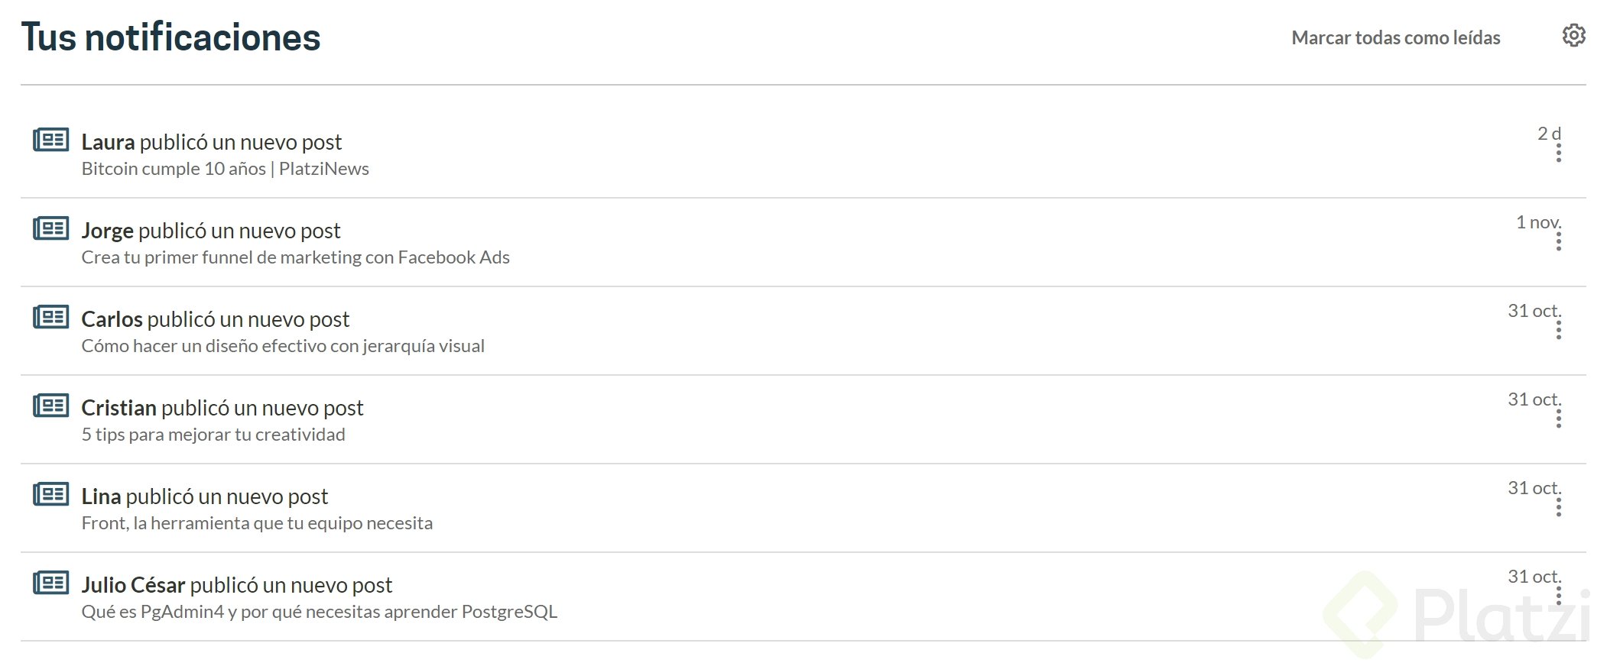Open notification settings gear icon
This screenshot has width=1607, height=666.
click(1573, 36)
